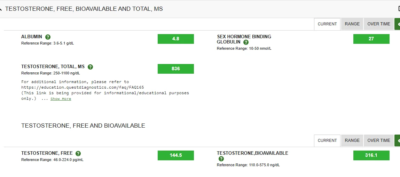Click the 144.5 free testosterone value

pyautogui.click(x=176, y=155)
